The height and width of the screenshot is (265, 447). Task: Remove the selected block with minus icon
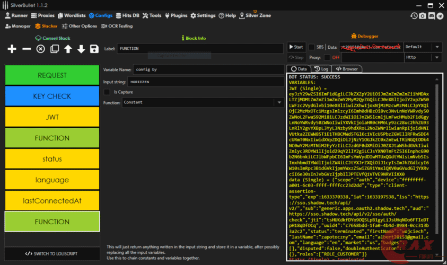(x=26, y=49)
